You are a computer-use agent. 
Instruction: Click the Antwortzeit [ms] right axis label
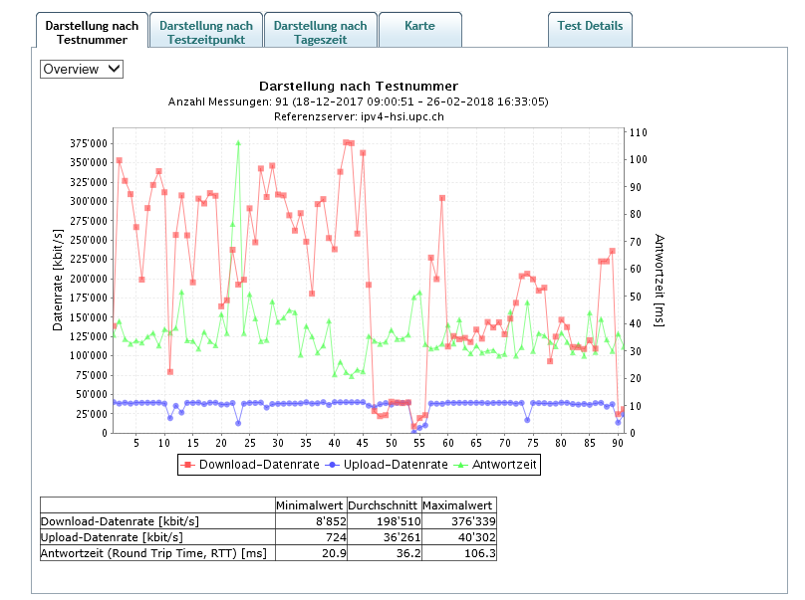point(660,280)
